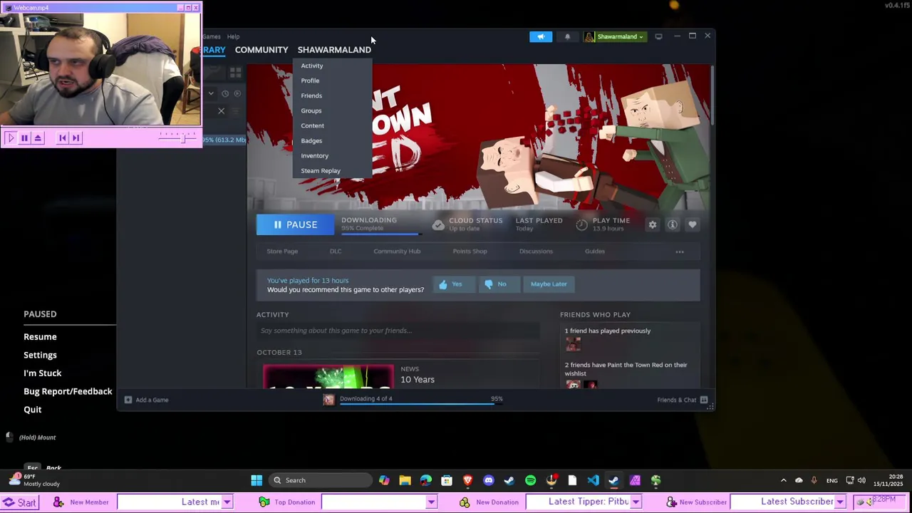The image size is (912, 513).
Task: Open the New Member dropdown arrow
Action: point(227,502)
